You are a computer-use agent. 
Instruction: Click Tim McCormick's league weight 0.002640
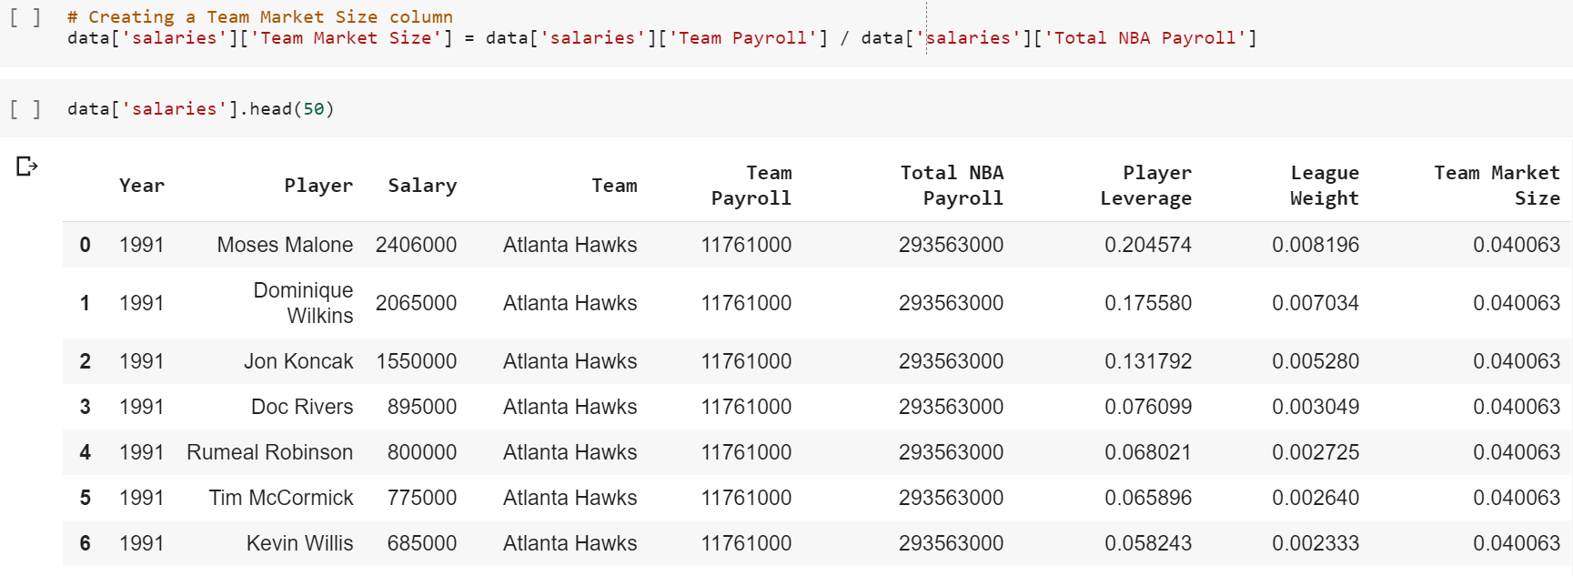click(1316, 498)
